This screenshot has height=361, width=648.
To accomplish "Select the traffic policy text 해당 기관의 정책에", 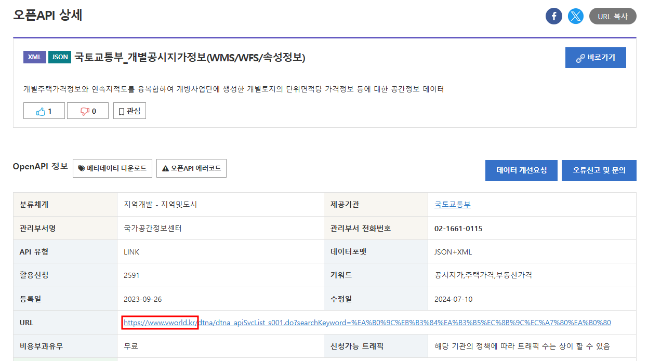I will pyautogui.click(x=522, y=346).
